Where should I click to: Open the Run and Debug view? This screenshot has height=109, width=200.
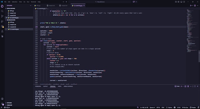pos(2,21)
